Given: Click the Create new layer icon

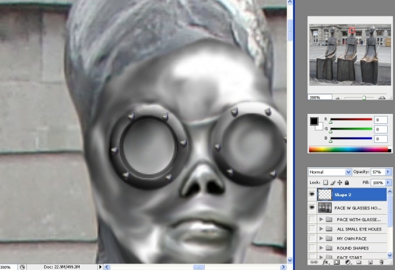Looking at the screenshot, I should point(370,262).
